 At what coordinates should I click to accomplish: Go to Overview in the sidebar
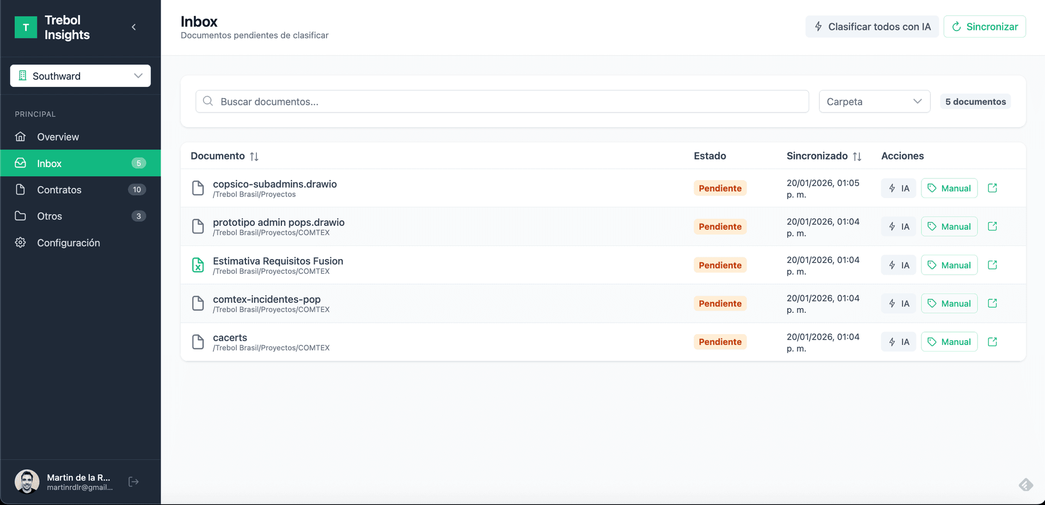(x=58, y=137)
